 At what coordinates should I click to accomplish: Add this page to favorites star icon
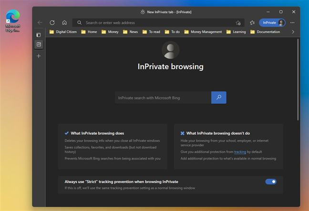pos(238,23)
